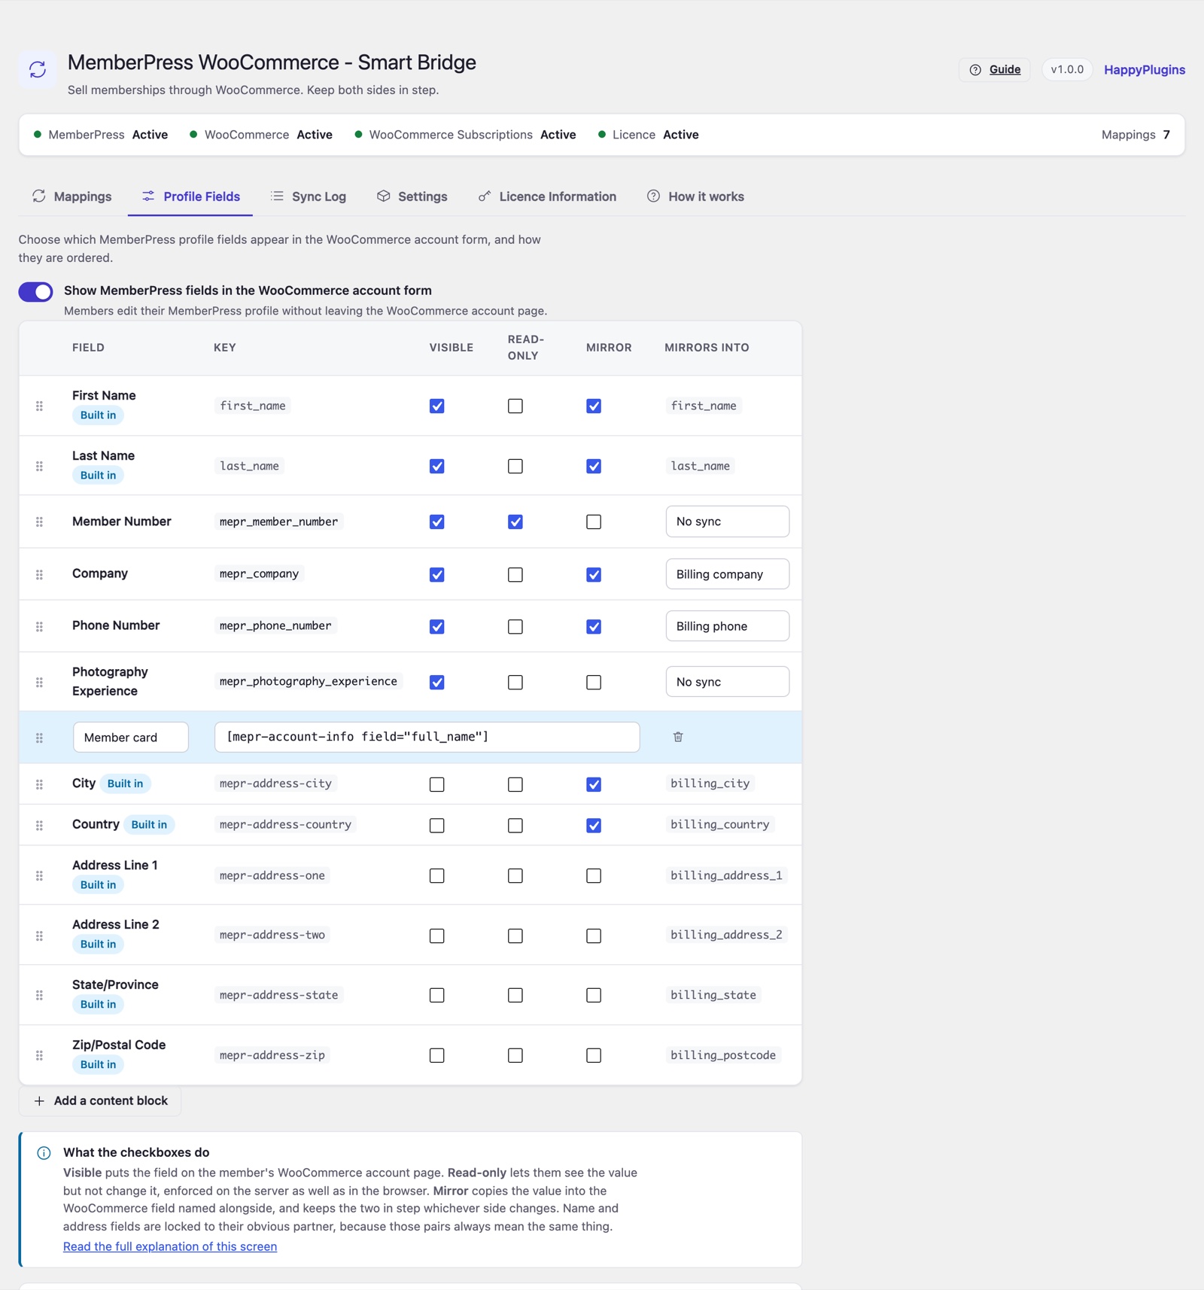This screenshot has width=1204, height=1290.
Task: Uncheck Mirror for Country
Action: pos(594,825)
